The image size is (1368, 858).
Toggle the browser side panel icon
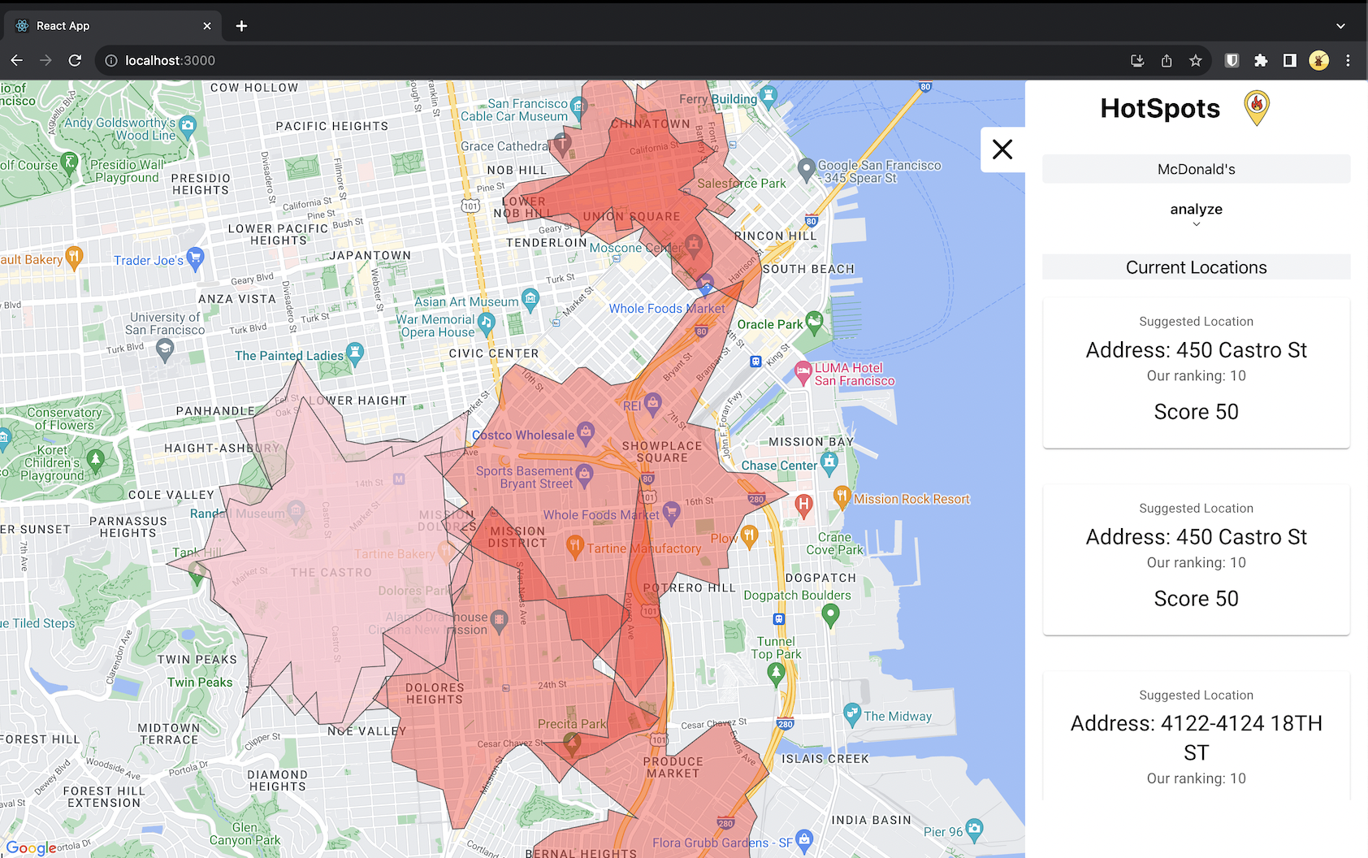point(1290,60)
